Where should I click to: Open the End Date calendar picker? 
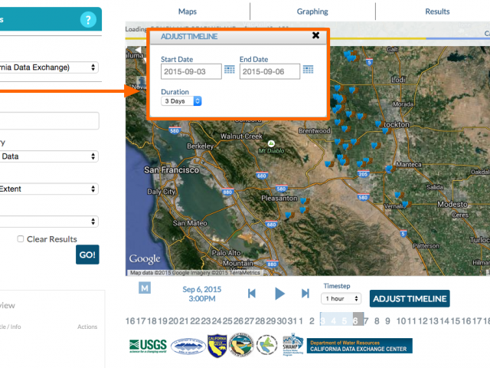(308, 70)
